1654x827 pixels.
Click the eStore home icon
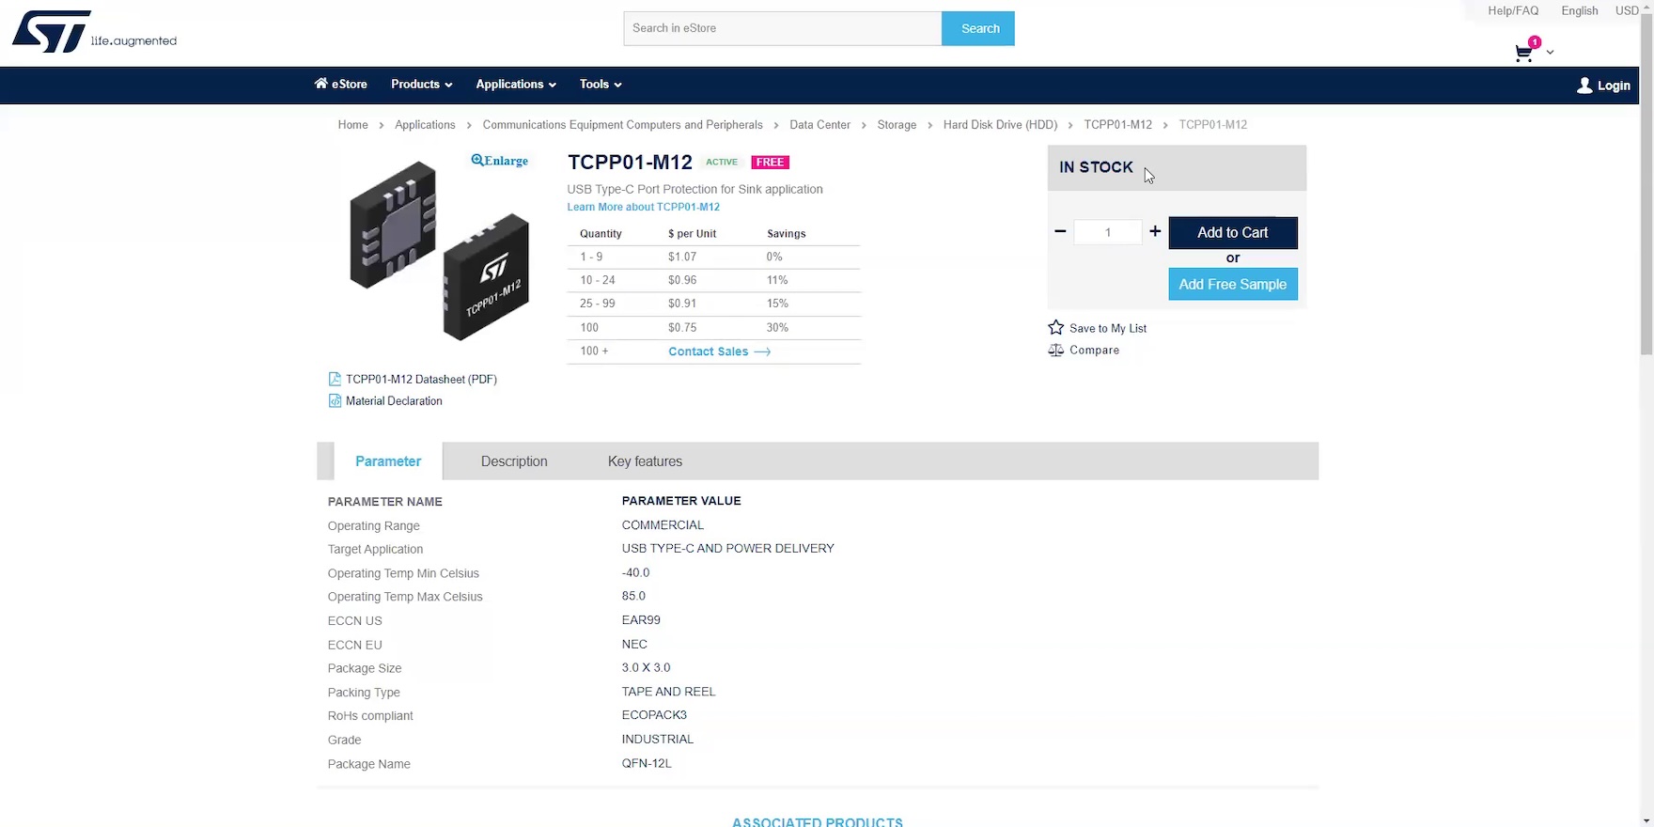pyautogui.click(x=321, y=84)
